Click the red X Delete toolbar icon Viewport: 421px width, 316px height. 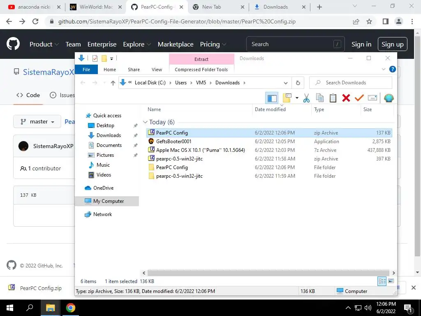(x=346, y=98)
